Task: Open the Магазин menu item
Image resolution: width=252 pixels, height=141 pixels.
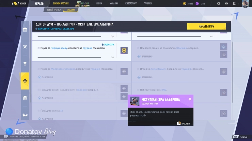Action: (114, 3)
